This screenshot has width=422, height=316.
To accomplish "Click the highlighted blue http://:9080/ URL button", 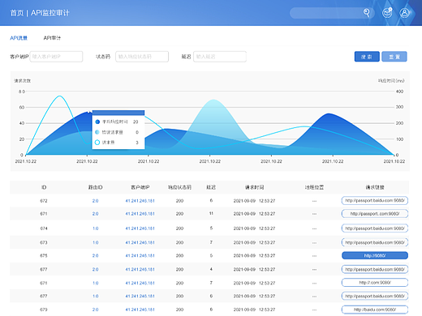I will point(375,255).
